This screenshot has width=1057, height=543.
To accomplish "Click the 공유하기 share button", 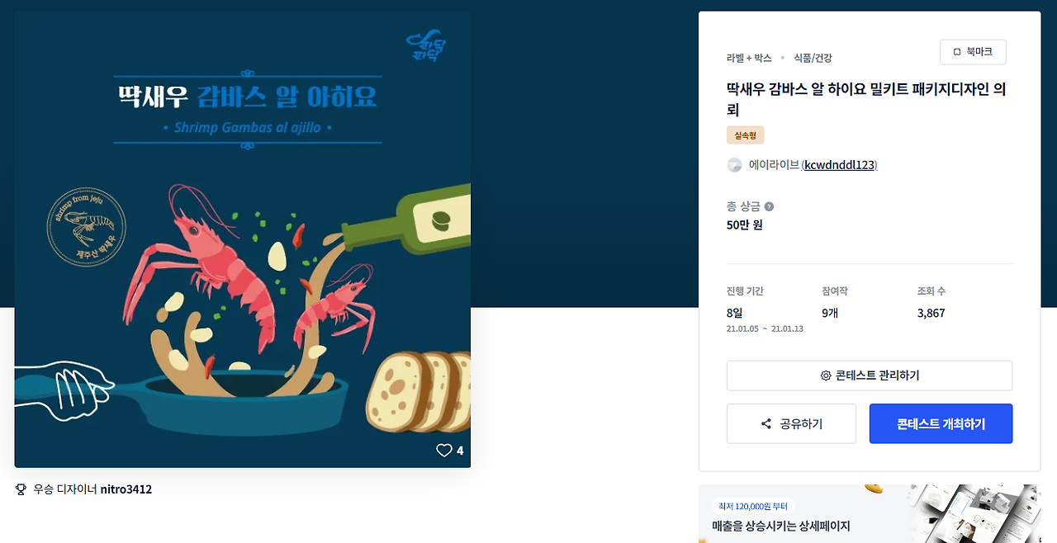I will click(791, 423).
